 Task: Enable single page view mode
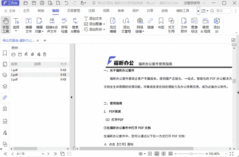point(150,154)
